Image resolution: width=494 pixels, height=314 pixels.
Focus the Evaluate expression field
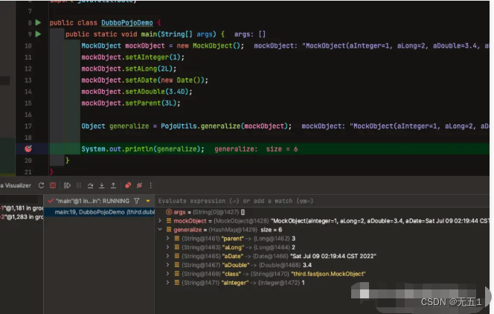pos(323,201)
